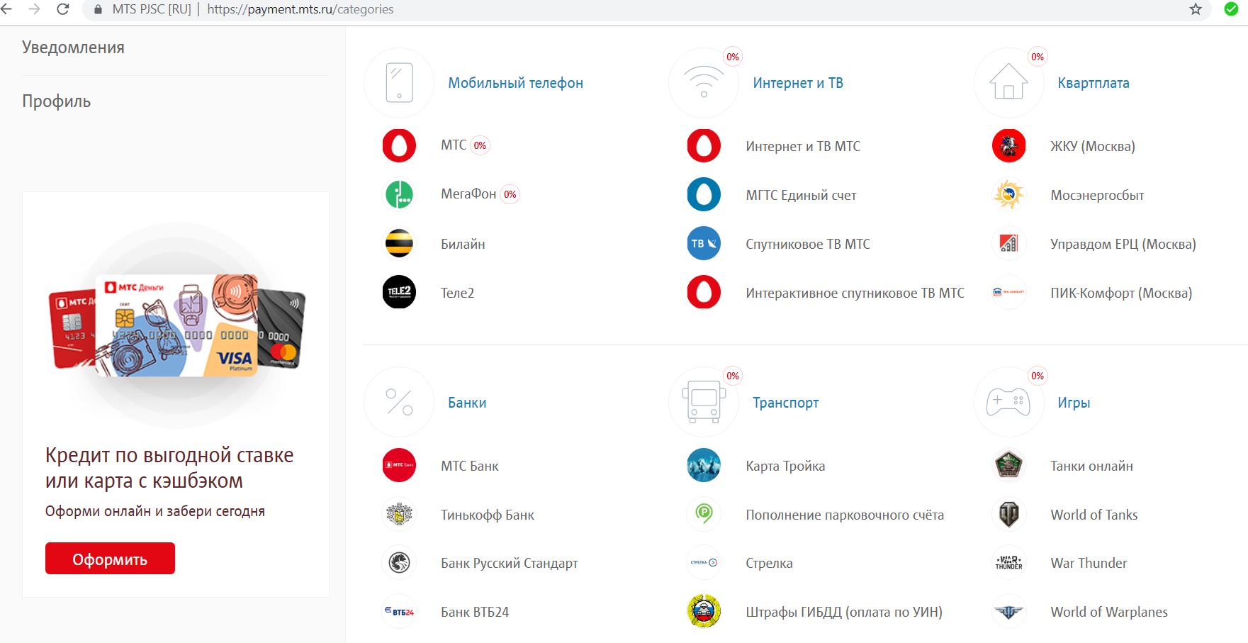Open Профиль in the sidebar
The image size is (1248, 643).
click(57, 101)
